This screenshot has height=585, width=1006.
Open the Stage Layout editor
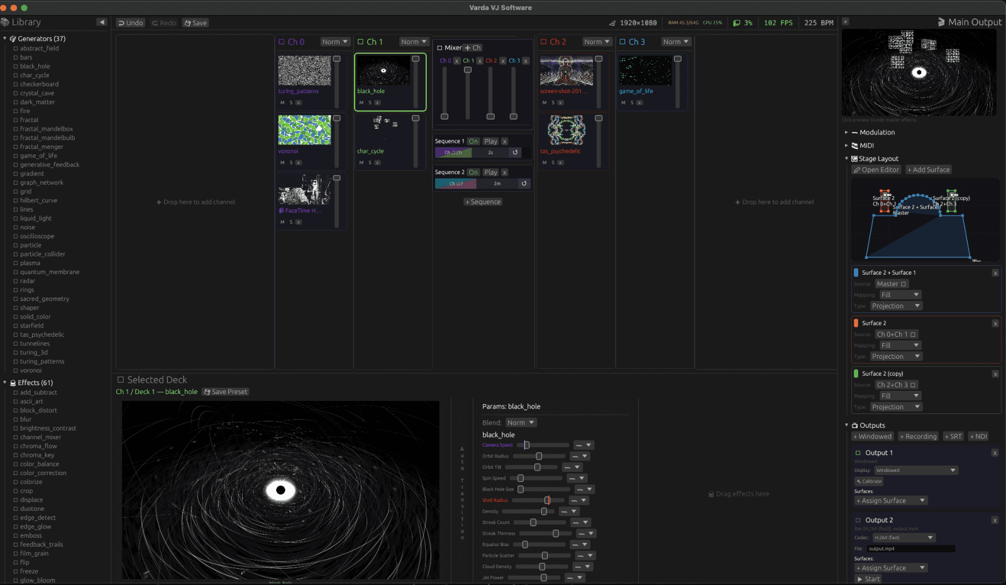[x=876, y=170]
